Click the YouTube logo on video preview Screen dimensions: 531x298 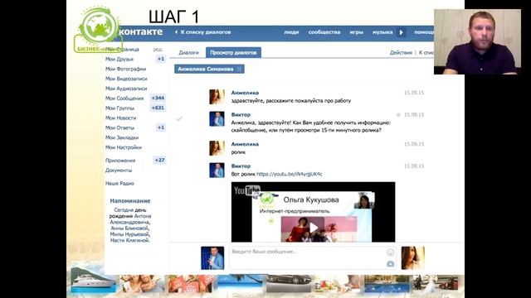(247, 191)
